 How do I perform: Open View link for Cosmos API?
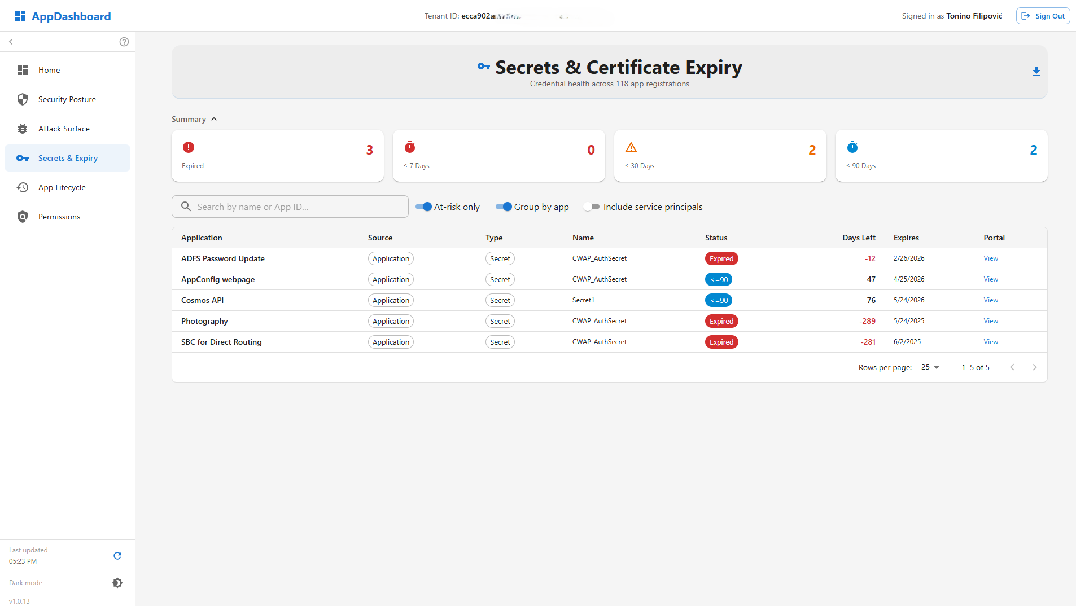click(991, 300)
